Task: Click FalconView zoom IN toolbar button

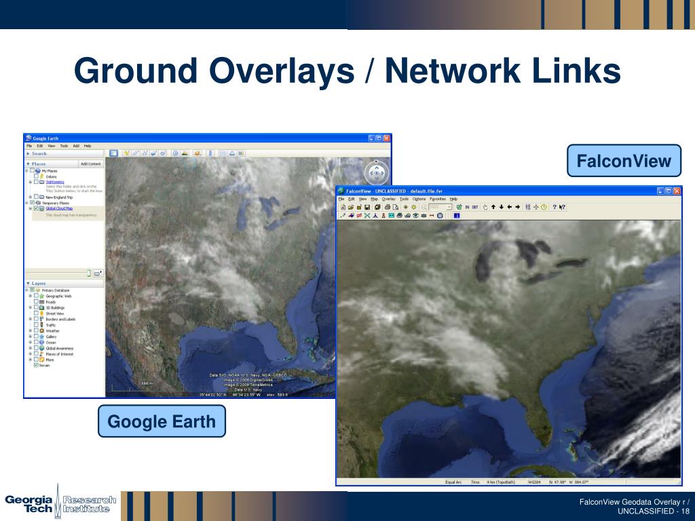Action: pos(467,207)
